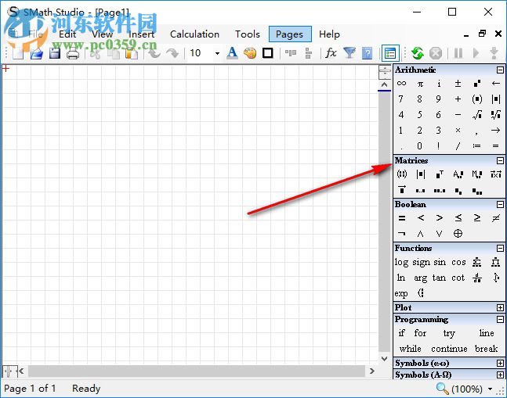507x398 pixels.
Task: Insert the factorial ! operator
Action: [x=439, y=145]
